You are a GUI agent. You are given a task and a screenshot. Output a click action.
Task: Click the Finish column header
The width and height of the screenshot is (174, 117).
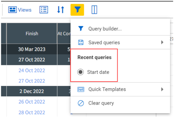point(32,33)
